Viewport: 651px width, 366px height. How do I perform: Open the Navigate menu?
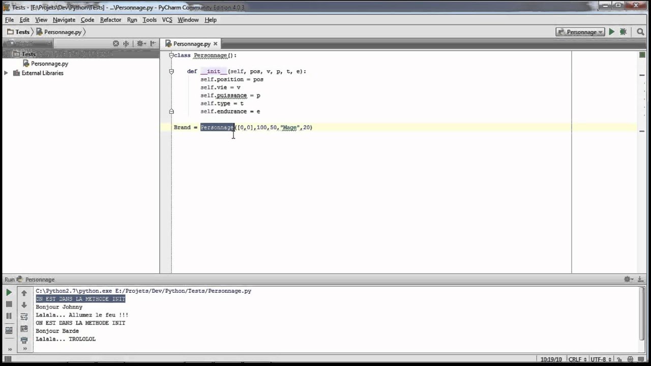(x=64, y=20)
